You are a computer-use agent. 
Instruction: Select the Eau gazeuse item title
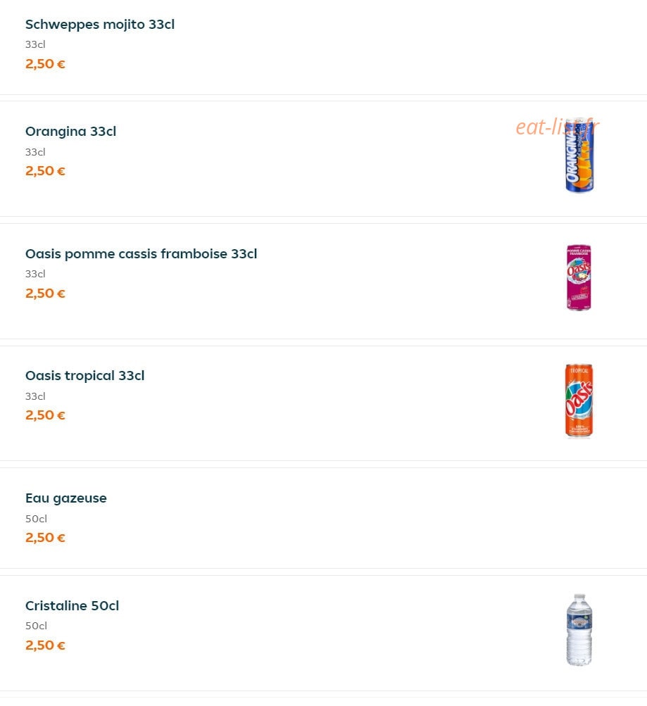[x=65, y=498]
